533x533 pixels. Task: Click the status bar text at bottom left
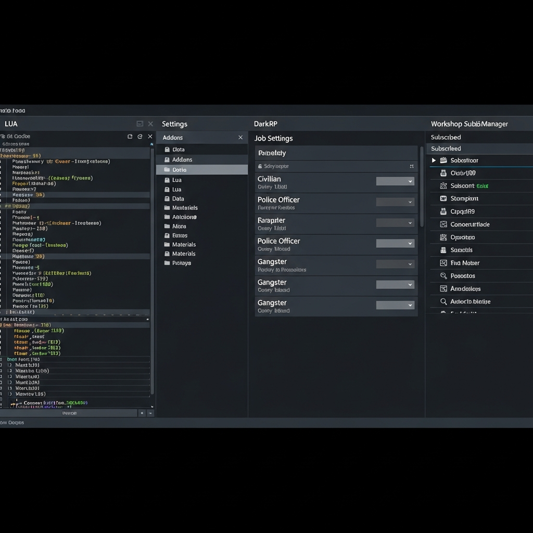click(x=12, y=423)
